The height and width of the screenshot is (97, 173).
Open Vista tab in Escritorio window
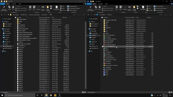click(106, 4)
